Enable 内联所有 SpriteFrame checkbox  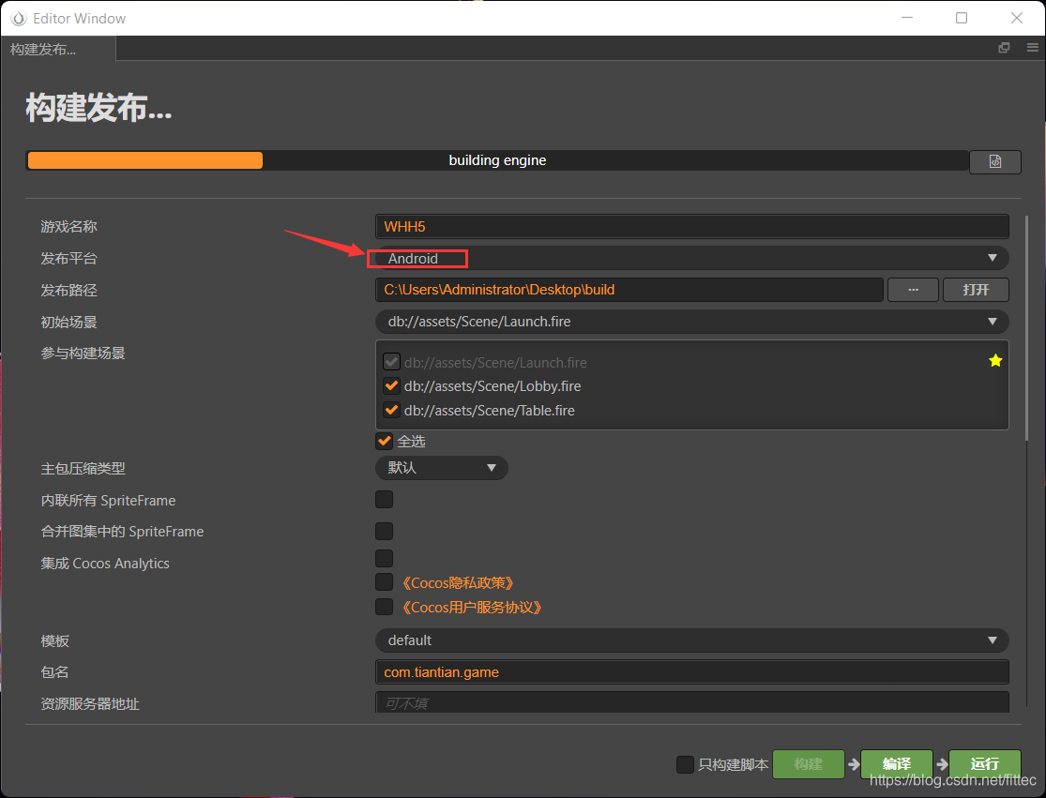click(385, 499)
